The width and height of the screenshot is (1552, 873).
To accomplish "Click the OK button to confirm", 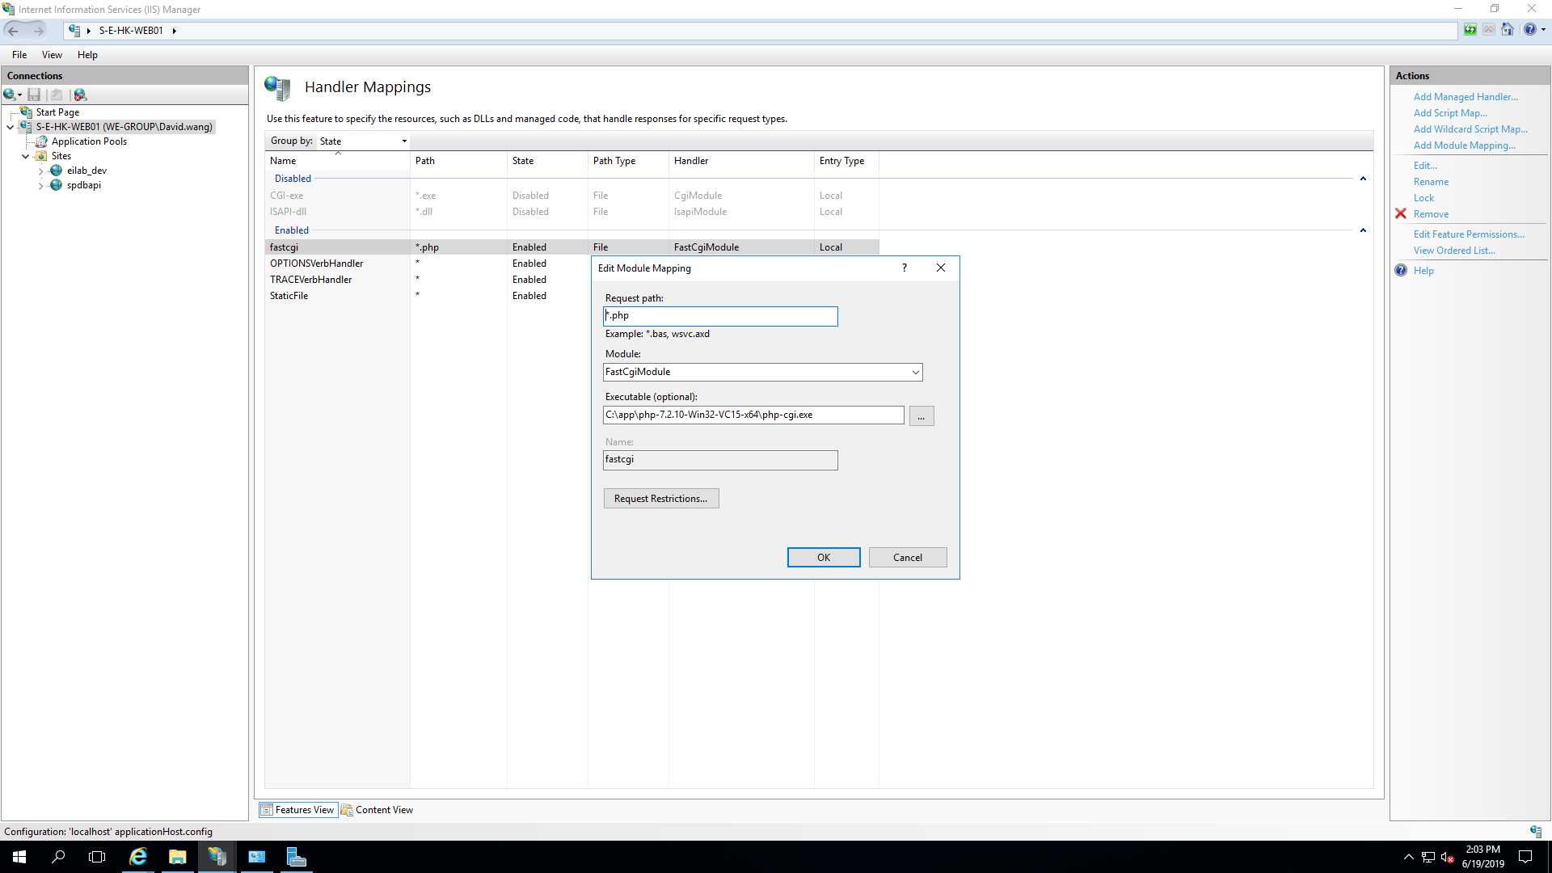I will [x=824, y=558].
